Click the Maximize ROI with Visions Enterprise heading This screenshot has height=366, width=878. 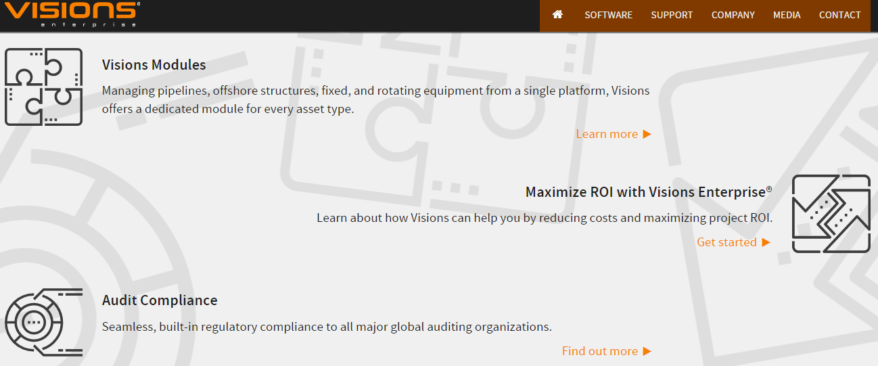(x=648, y=192)
